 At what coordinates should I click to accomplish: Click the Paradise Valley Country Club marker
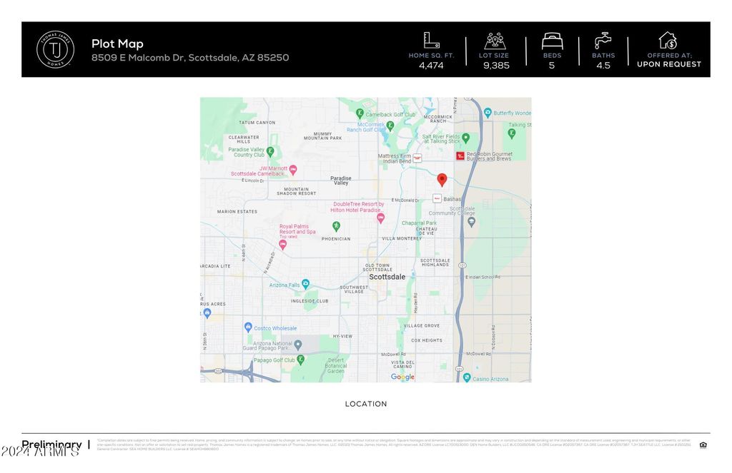coord(269,151)
